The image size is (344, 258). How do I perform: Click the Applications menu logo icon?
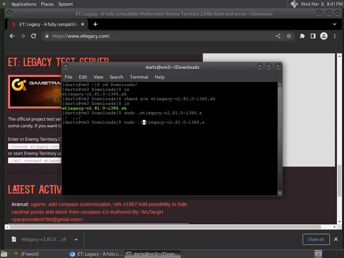[5, 4]
